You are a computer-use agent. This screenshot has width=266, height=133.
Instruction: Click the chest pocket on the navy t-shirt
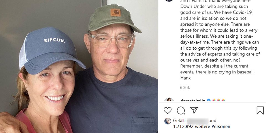(142, 124)
